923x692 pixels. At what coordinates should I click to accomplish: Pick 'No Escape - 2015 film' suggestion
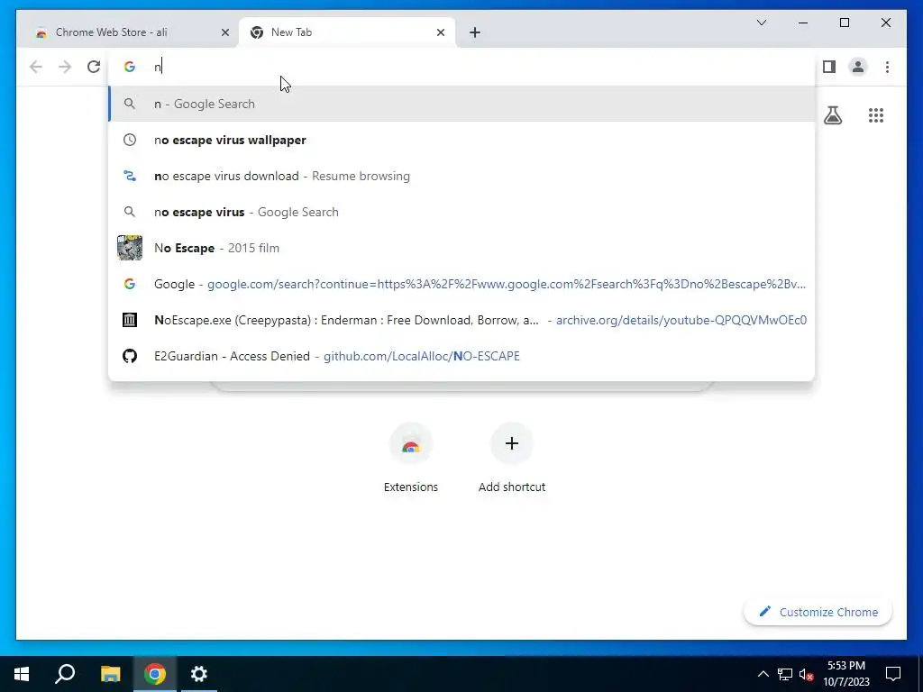pos(462,248)
